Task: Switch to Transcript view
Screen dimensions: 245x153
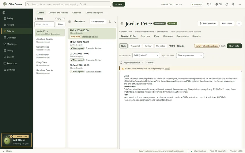Action: (x=135, y=46)
